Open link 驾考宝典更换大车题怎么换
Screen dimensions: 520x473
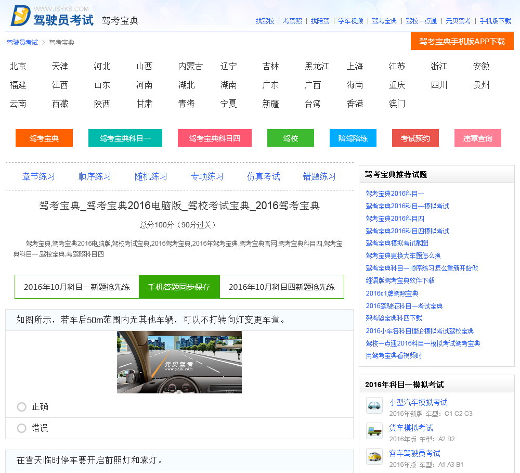pos(403,255)
